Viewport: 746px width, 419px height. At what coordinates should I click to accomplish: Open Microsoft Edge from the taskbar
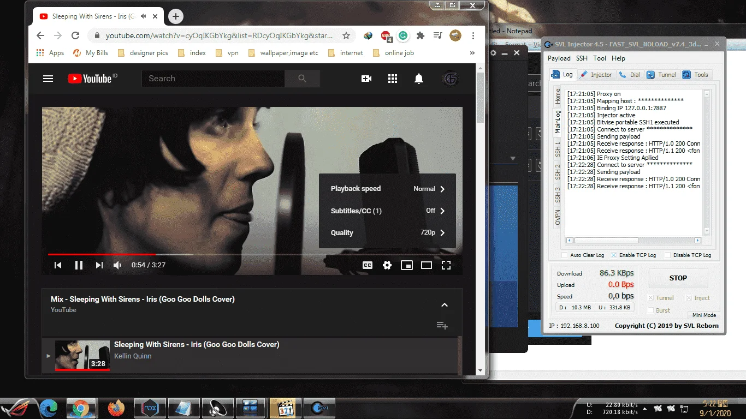49,408
